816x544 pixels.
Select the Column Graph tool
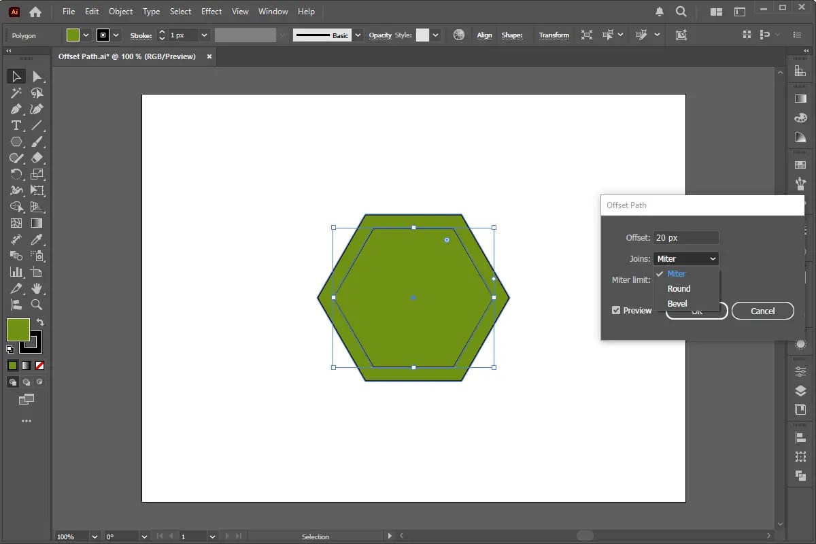(x=16, y=272)
